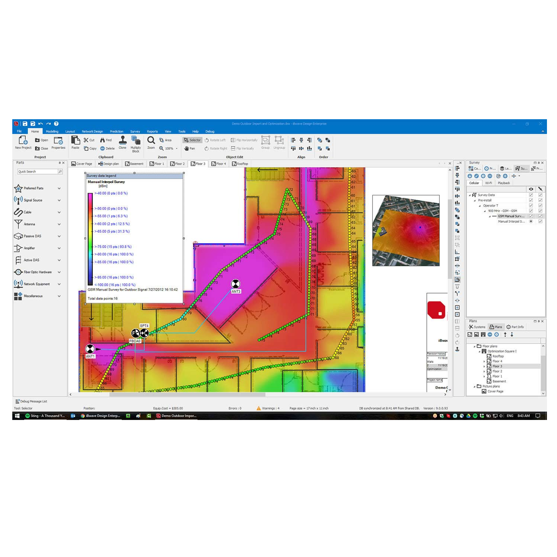Image resolution: width=557 pixels, height=557 pixels.
Task: Open the Prediction ribbon tab
Action: click(x=116, y=131)
